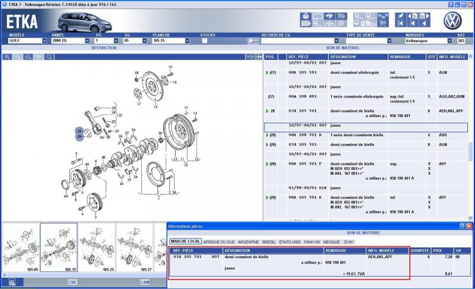This screenshot has height=289, width=475.
Task: Click the Bon de Matériel heading under the toolbar
Action: [343, 48]
